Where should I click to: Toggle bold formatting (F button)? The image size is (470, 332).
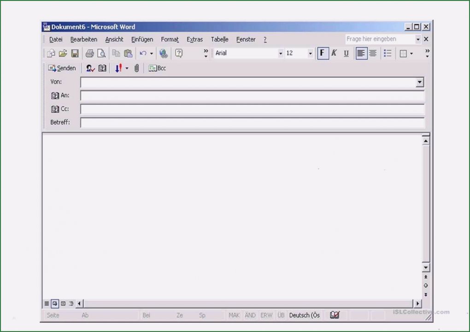[x=323, y=53]
